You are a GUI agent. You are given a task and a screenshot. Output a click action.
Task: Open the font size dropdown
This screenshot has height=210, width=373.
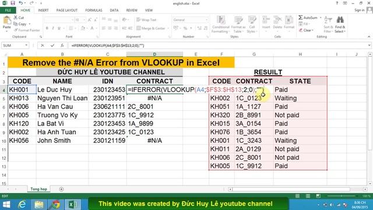(x=84, y=20)
